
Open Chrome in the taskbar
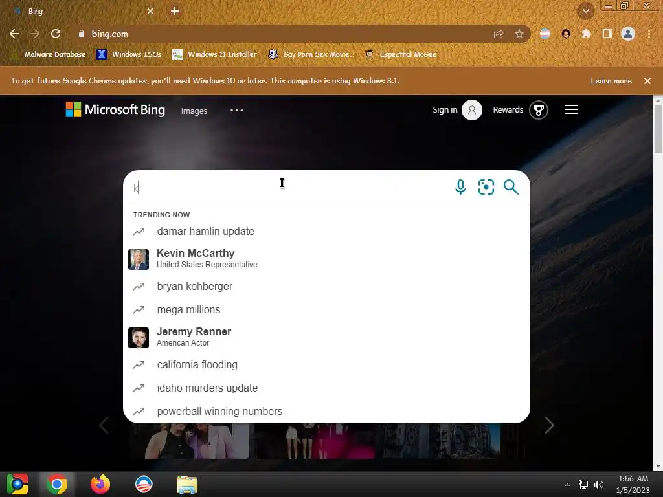pos(57,484)
